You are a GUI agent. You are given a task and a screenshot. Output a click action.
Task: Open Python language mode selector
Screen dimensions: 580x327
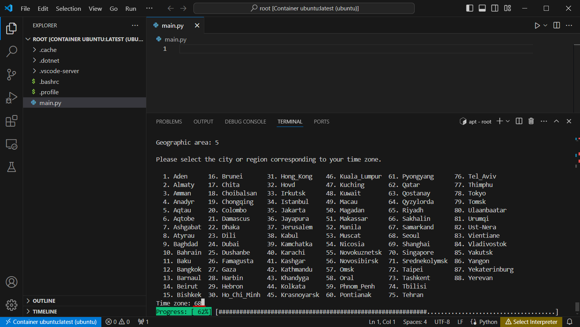coord(488,322)
